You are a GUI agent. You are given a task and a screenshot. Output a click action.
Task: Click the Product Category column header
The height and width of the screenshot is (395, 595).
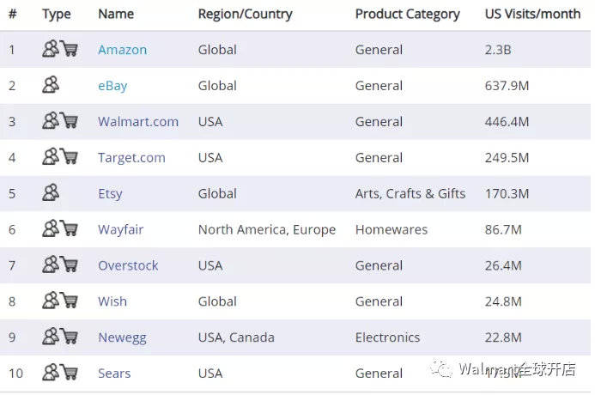pyautogui.click(x=407, y=14)
